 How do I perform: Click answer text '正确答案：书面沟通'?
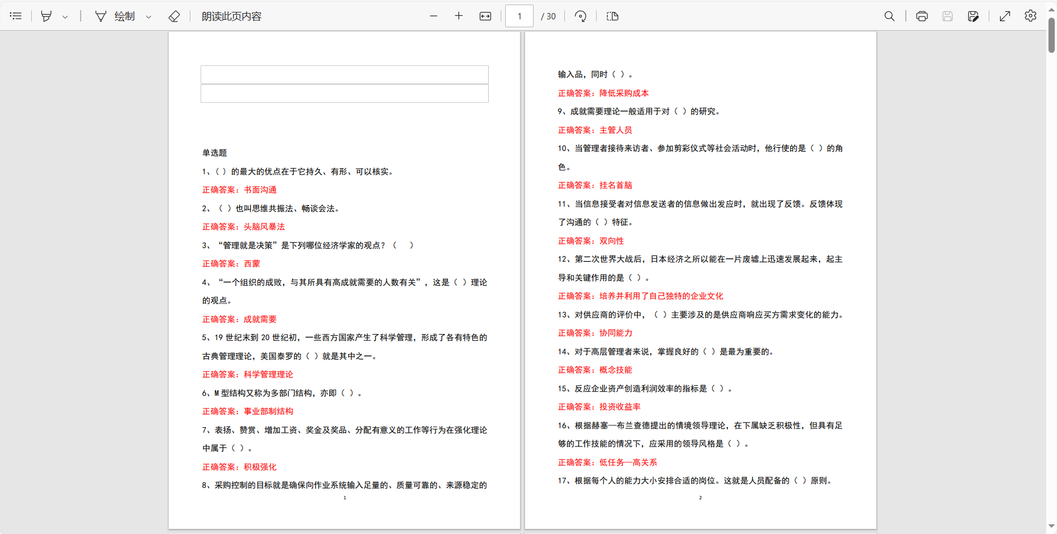click(239, 190)
